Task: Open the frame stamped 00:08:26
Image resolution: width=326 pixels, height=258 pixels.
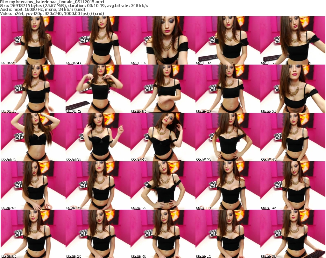Action: 98,234
